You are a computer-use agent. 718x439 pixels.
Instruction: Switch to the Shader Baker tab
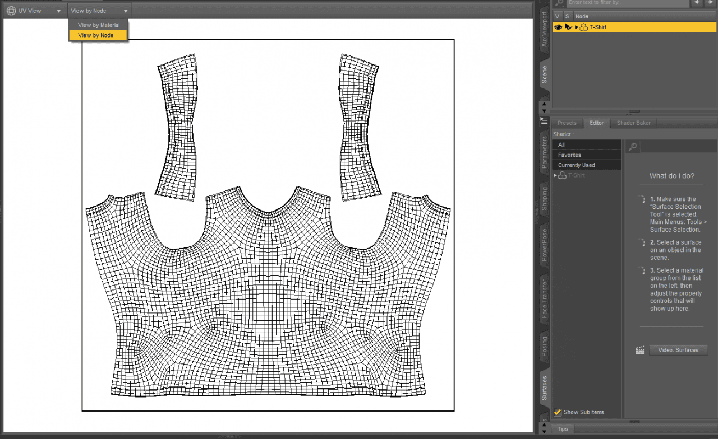tap(633, 123)
